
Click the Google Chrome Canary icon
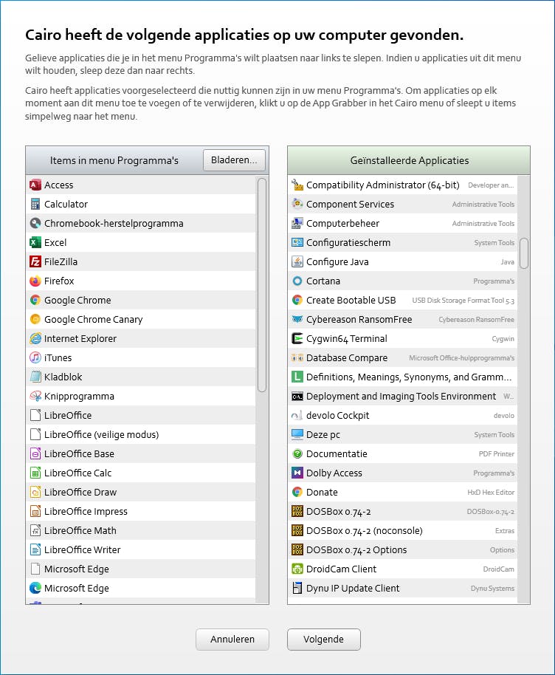35,319
